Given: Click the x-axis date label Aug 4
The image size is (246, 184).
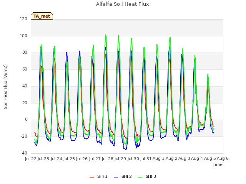Looking at the screenshot, I should (197, 159).
